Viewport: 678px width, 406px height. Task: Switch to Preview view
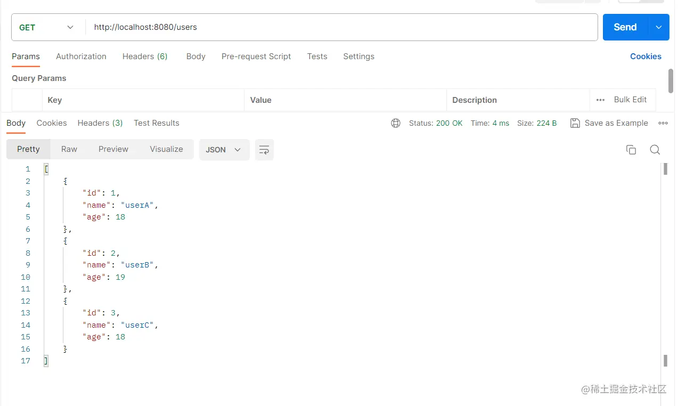[x=113, y=149]
